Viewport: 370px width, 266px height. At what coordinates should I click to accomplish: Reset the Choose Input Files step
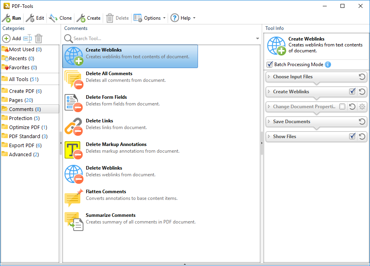click(x=362, y=77)
